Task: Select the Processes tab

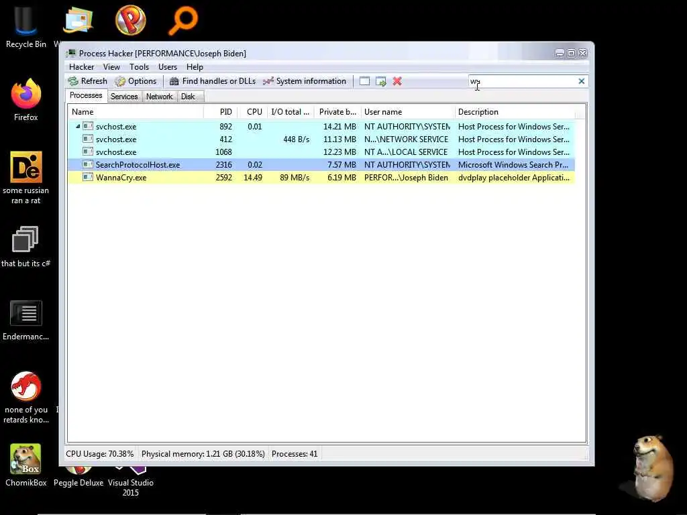Action: click(86, 95)
